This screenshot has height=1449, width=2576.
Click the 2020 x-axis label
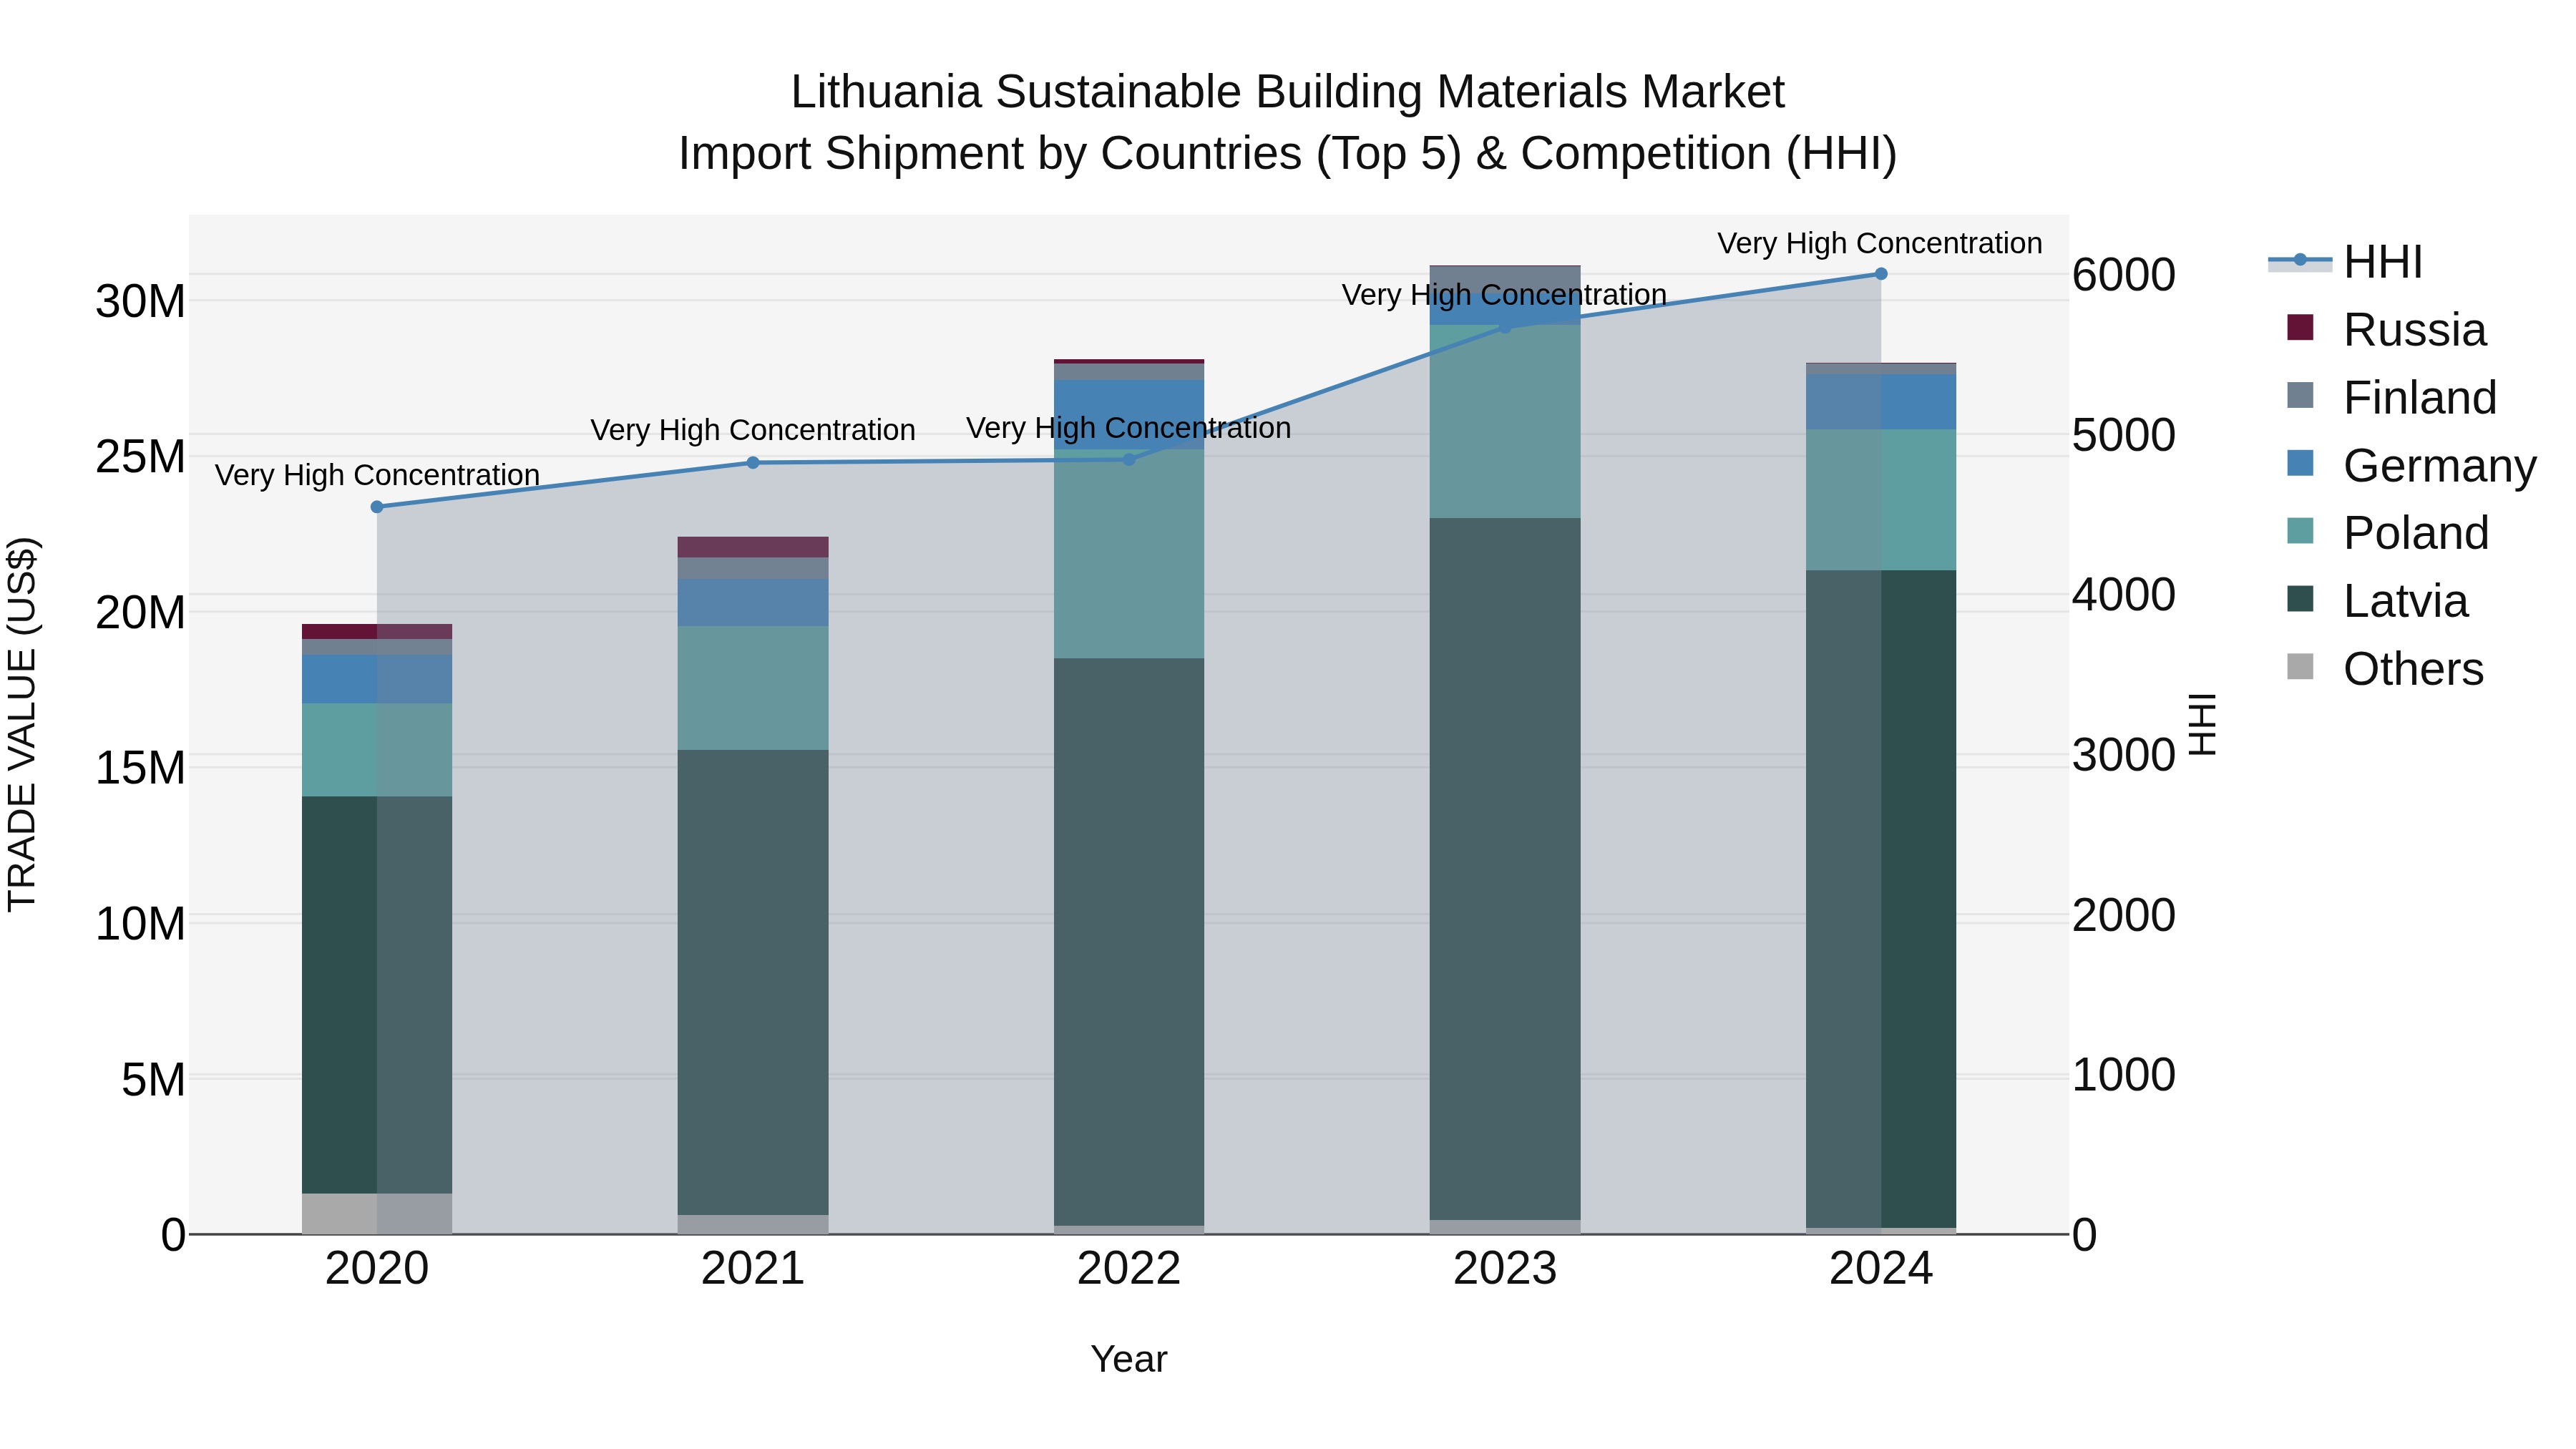pos(377,1269)
